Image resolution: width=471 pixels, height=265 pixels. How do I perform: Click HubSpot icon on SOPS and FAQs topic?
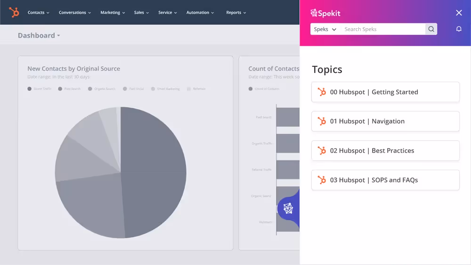click(322, 180)
